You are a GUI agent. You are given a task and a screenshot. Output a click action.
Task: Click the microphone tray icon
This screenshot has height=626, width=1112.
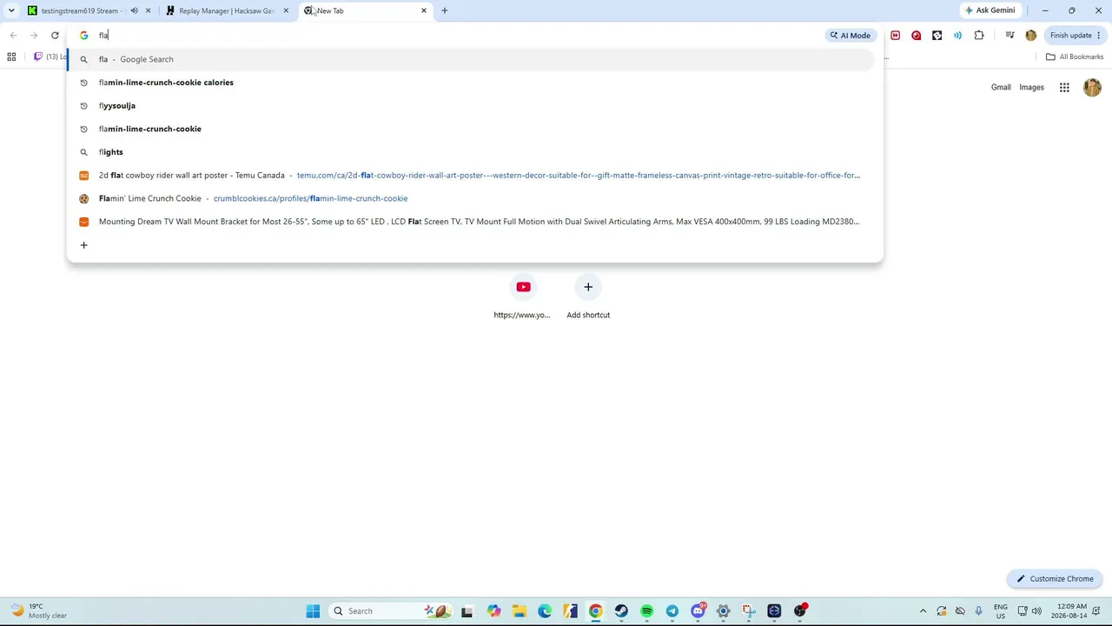979,611
